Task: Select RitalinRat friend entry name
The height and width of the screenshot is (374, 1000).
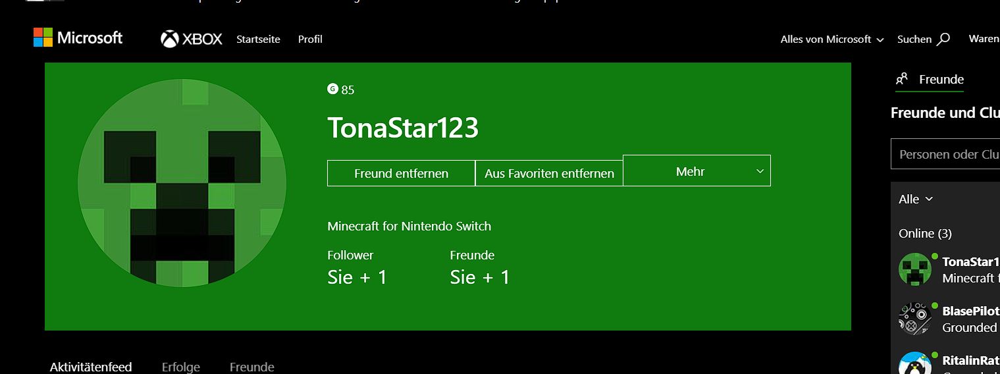Action: pyautogui.click(x=971, y=360)
